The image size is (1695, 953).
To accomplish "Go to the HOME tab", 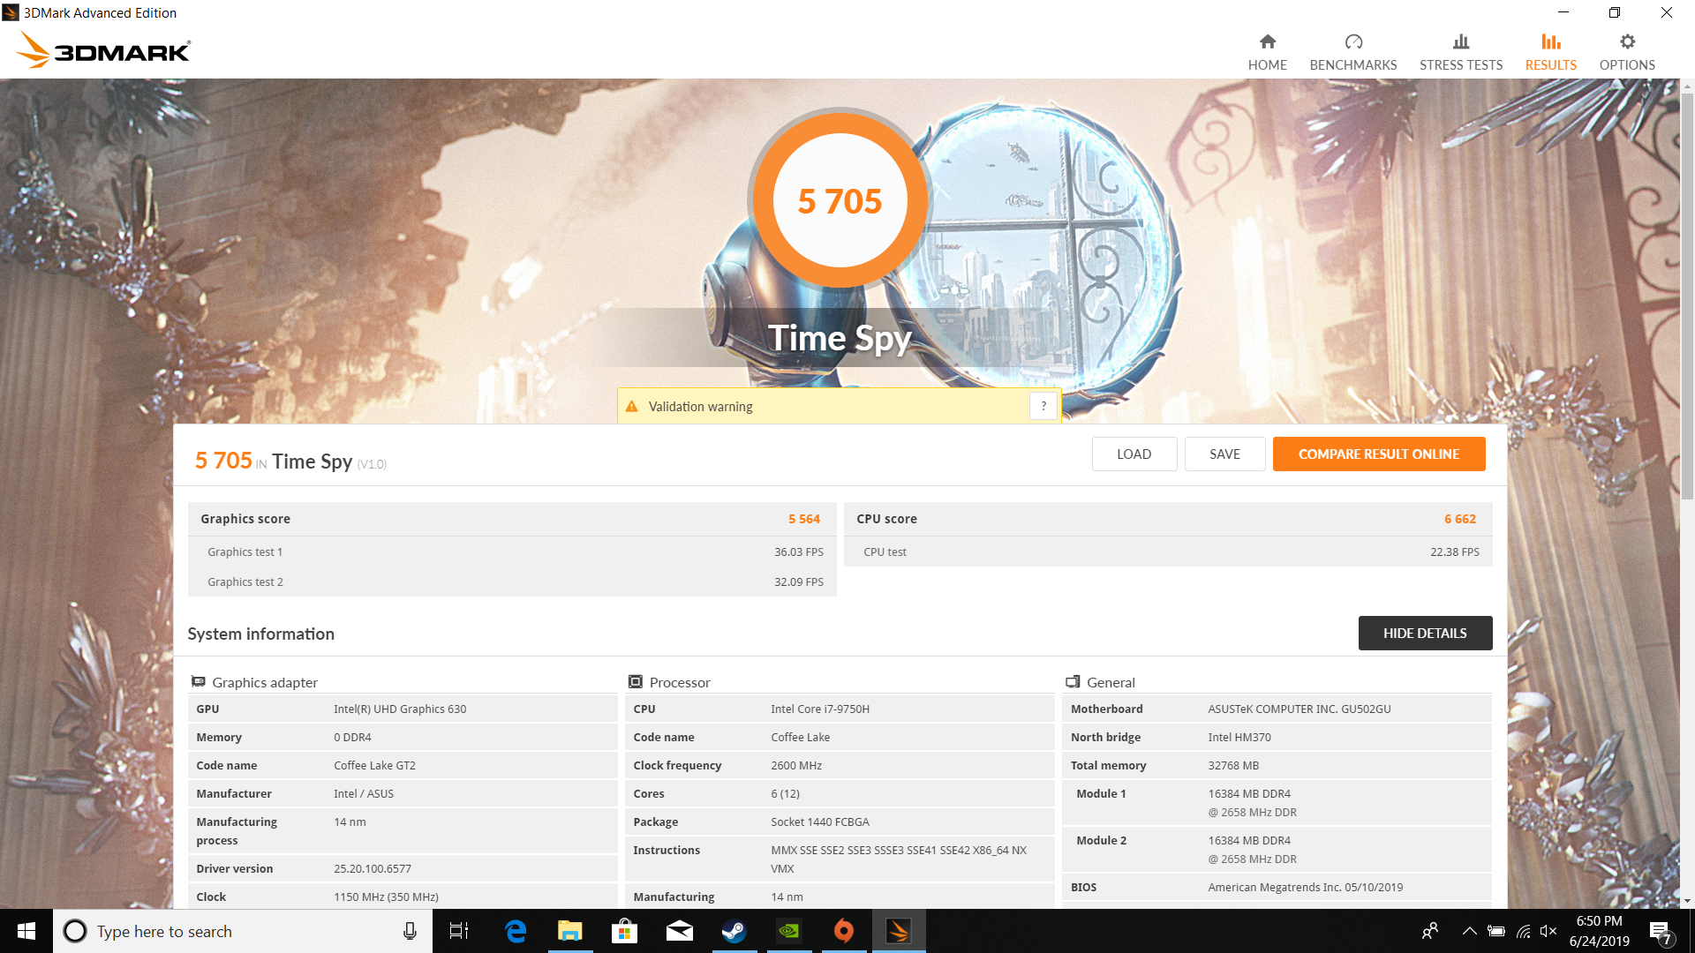I will (x=1267, y=52).
